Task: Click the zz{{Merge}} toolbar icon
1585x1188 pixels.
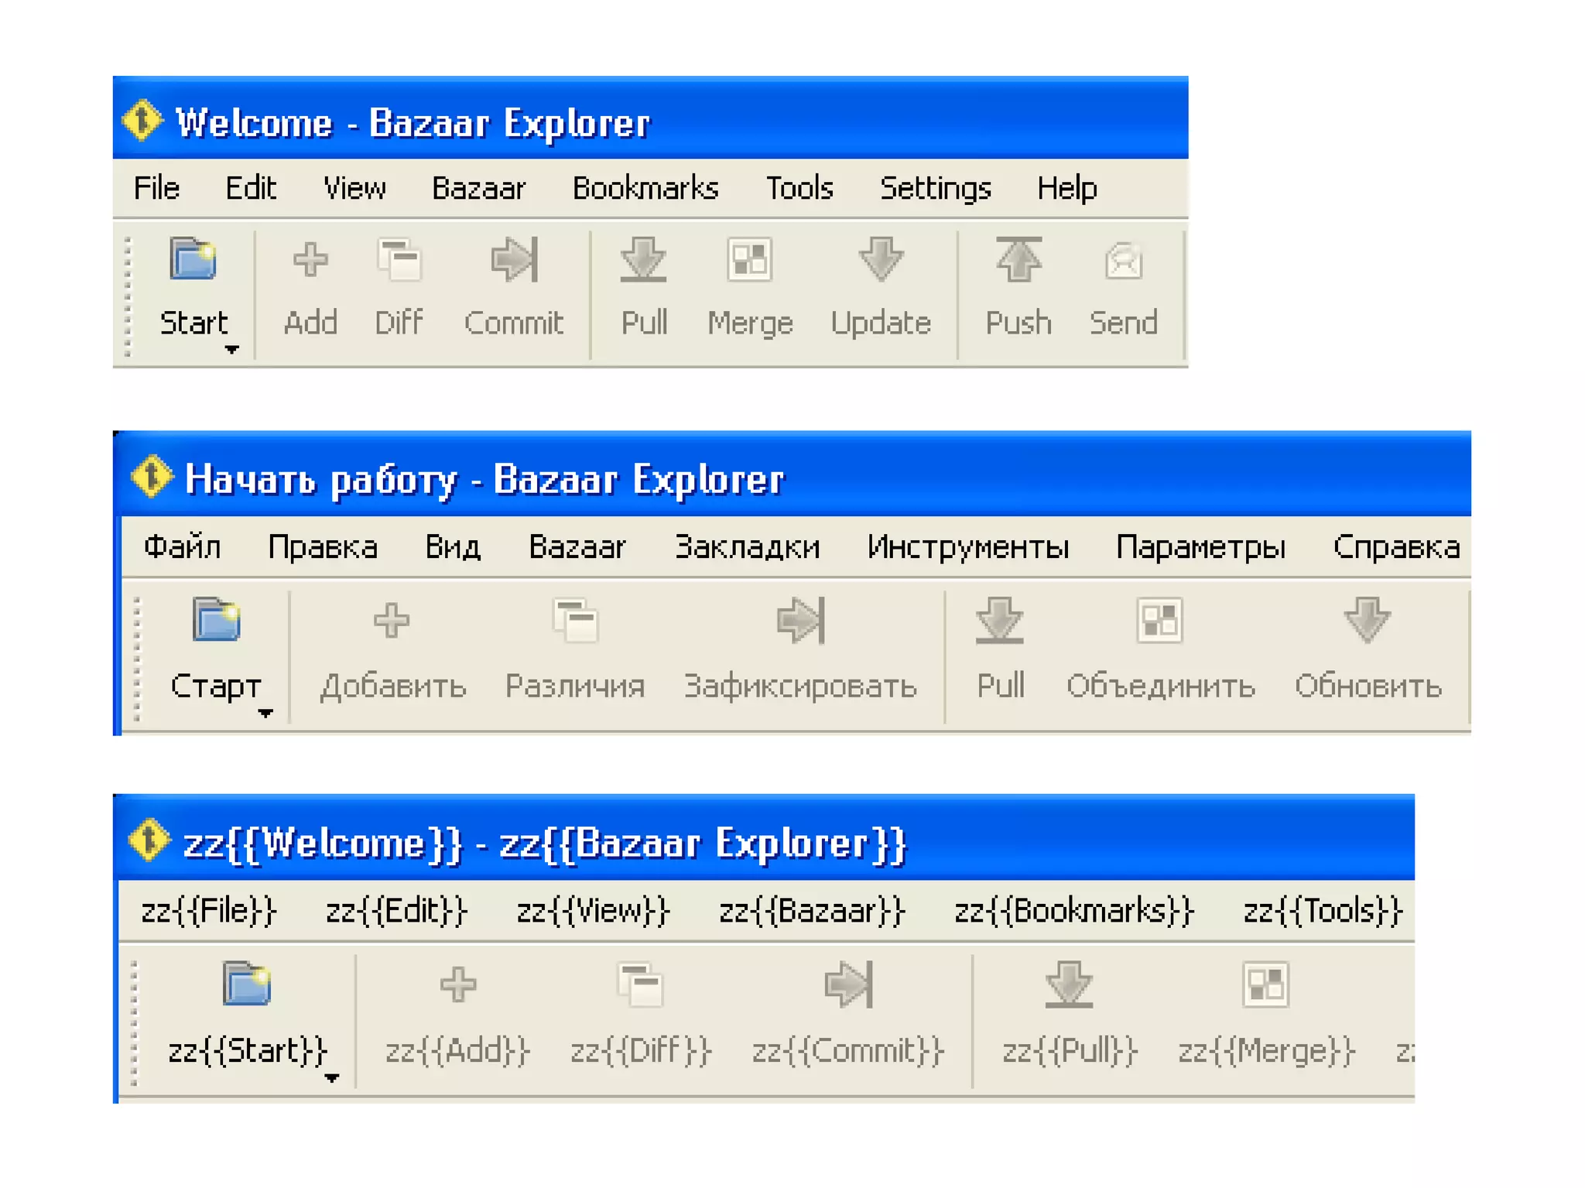Action: 1265,985
